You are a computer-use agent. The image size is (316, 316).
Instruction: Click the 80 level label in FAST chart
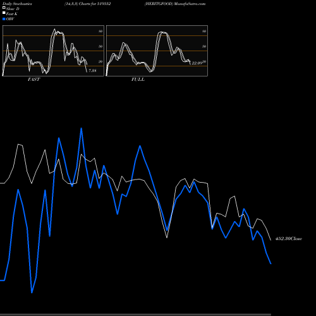[100, 31]
